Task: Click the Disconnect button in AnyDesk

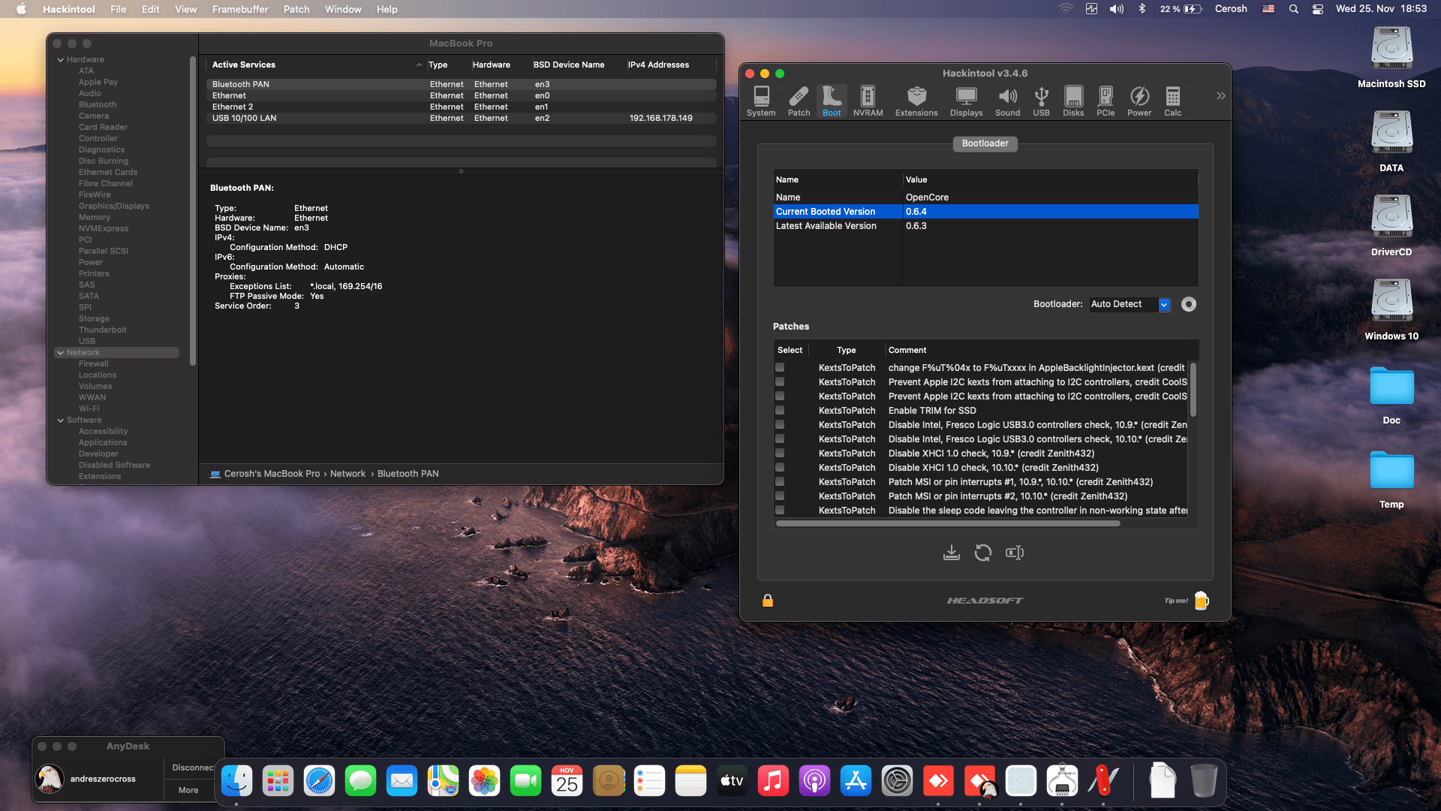Action: 192,767
